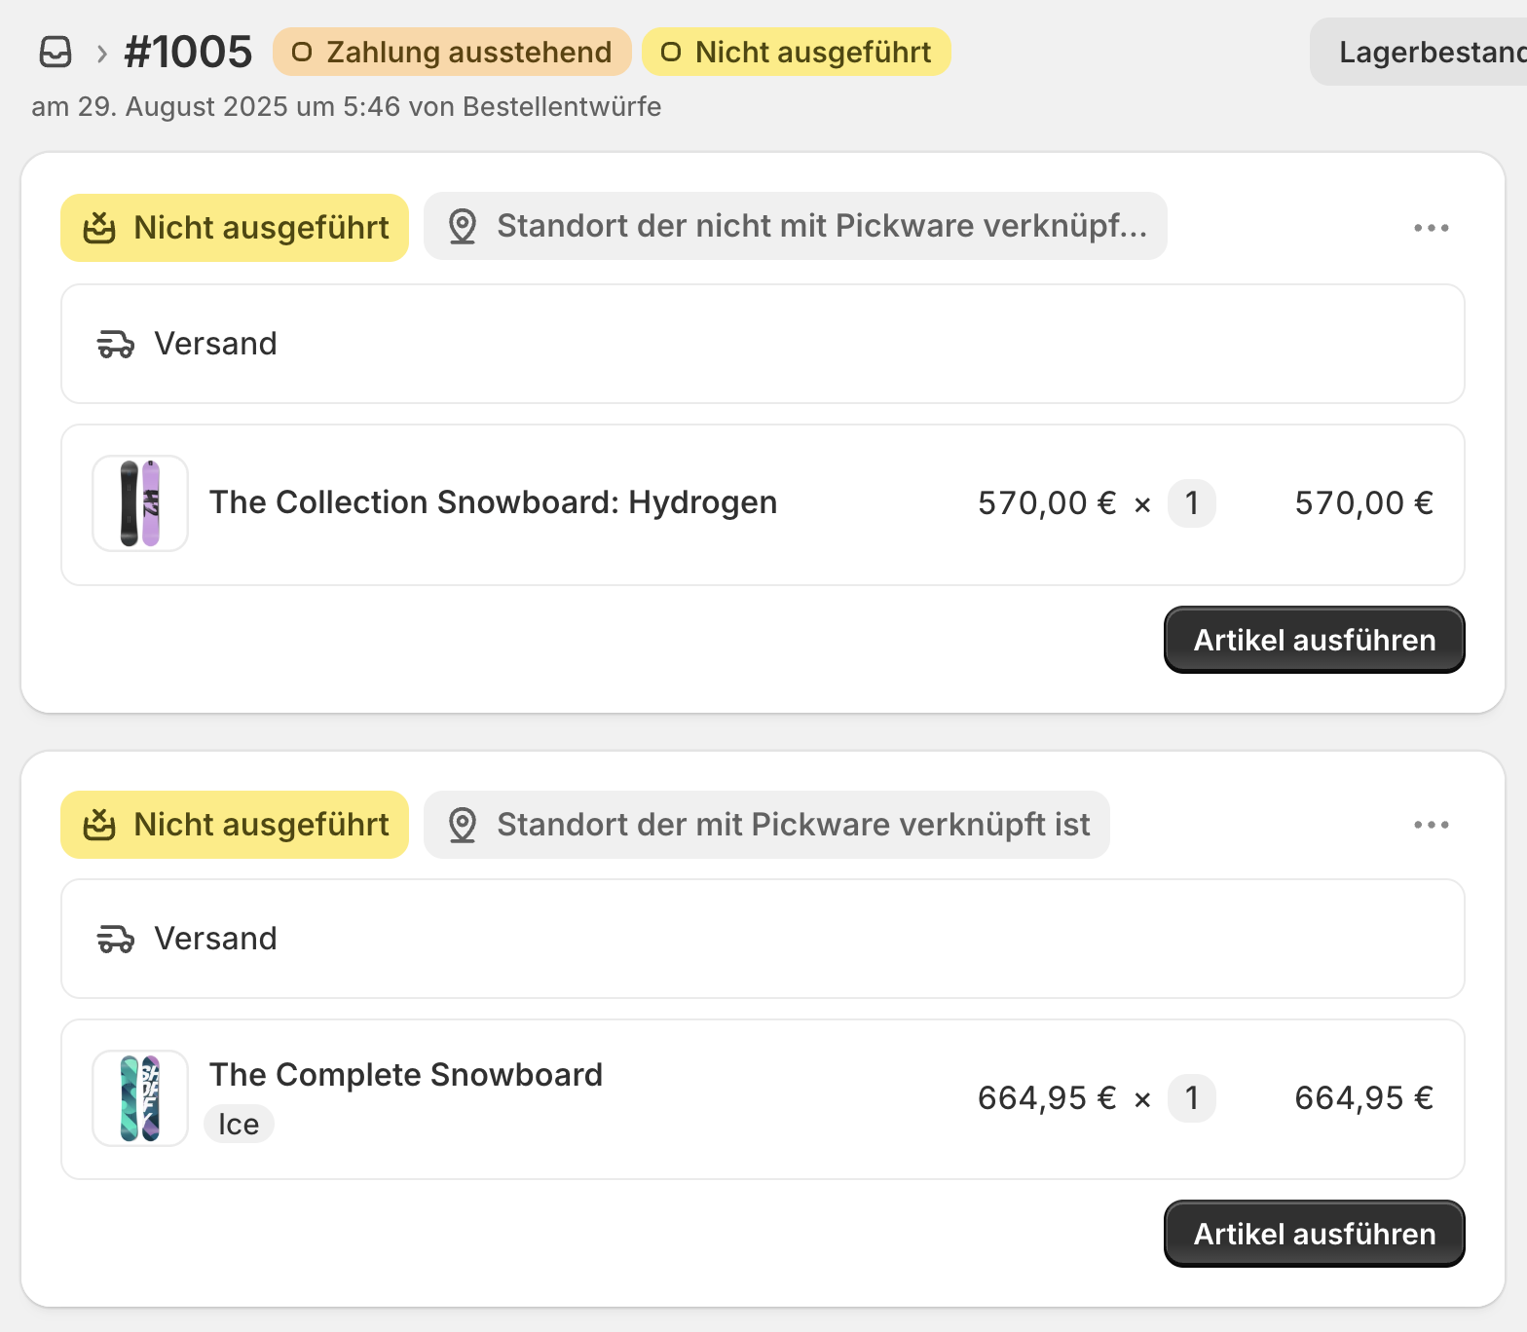This screenshot has width=1527, height=1332.
Task: Open the three-dot menu of the first fulfillment card
Action: (1431, 228)
